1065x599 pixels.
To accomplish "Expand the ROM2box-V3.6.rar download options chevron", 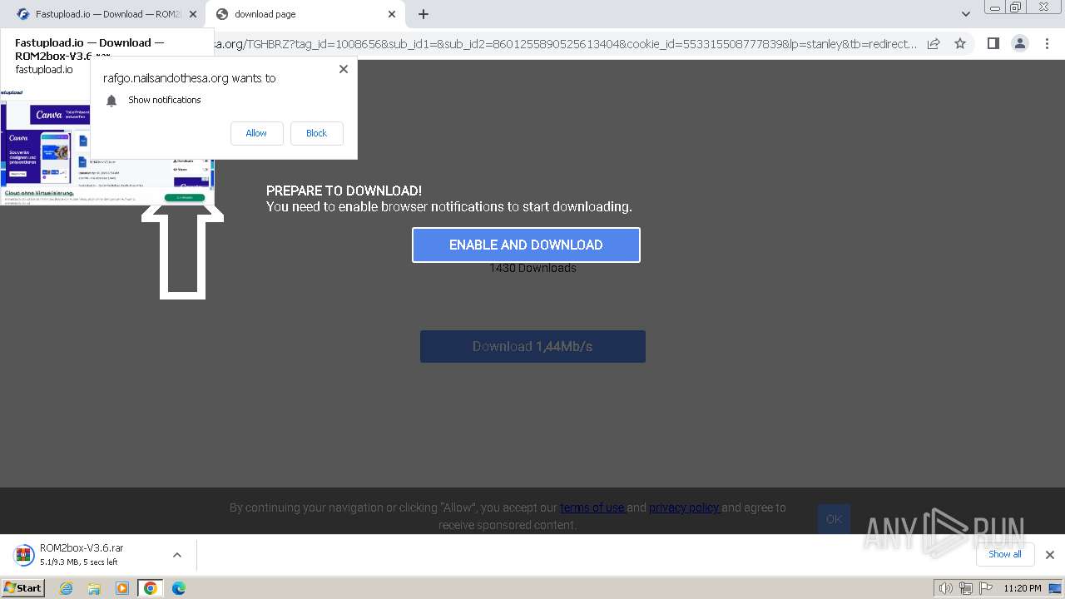I will (177, 555).
